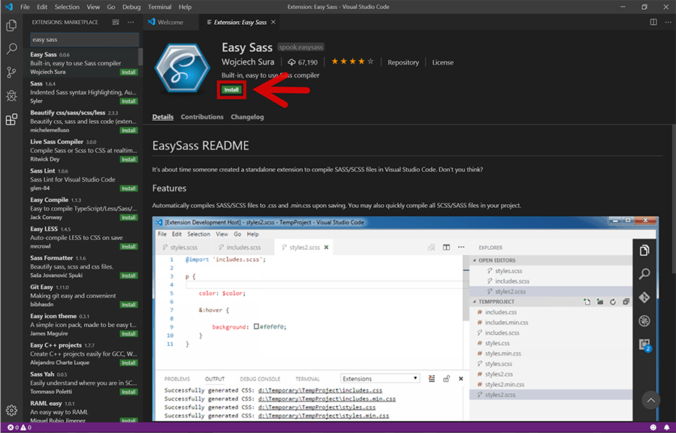This screenshot has width=676, height=433.
Task: Install Easy icon theme extension
Action: (128, 334)
